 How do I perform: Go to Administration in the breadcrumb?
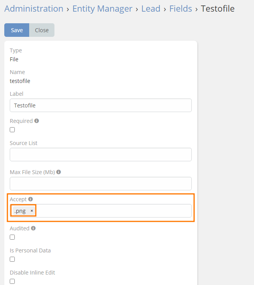[34, 9]
